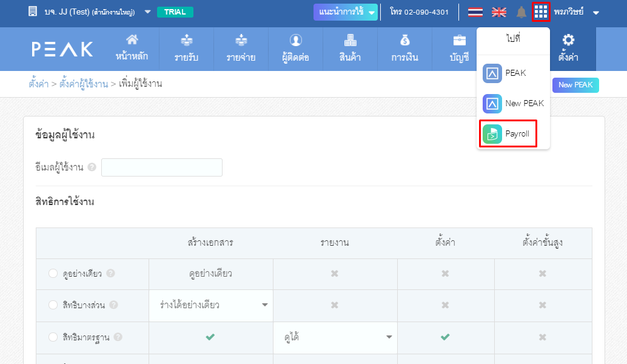Screen dimensions: 627x364
Task: Choose New PEAK in the app list
Action: pyautogui.click(x=514, y=104)
